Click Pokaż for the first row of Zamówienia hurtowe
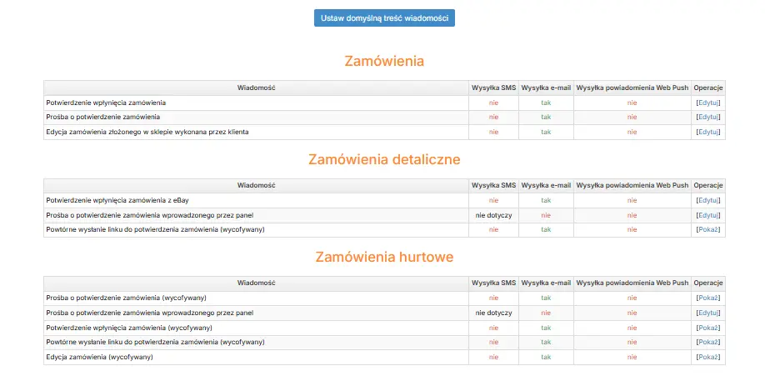Screen dimensions: 765x386 [708, 298]
